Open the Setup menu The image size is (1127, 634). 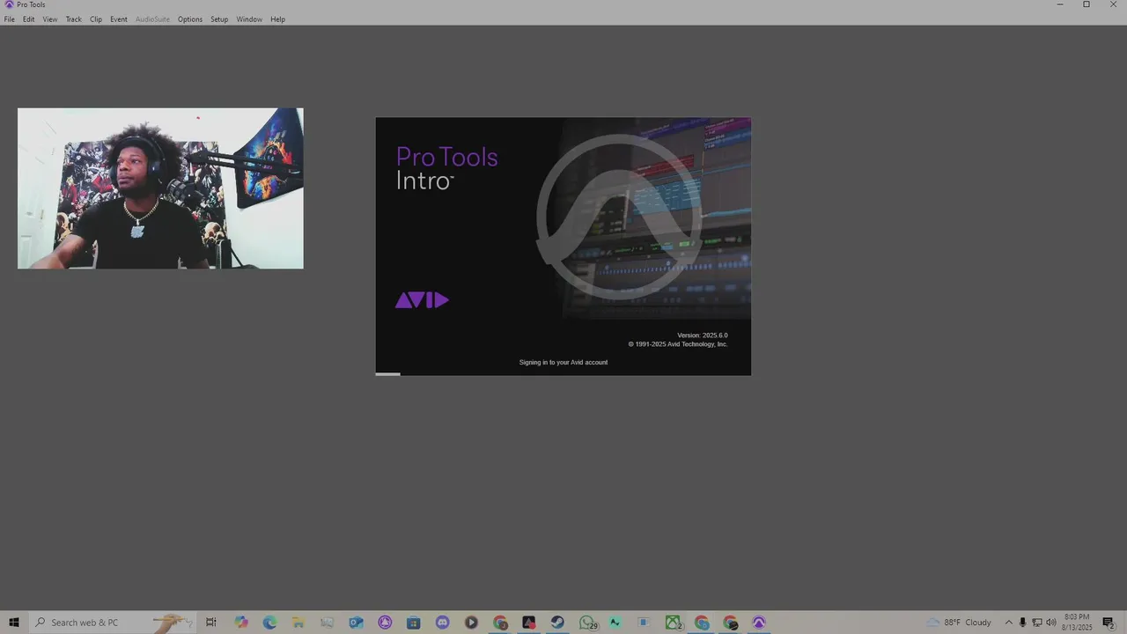219,19
